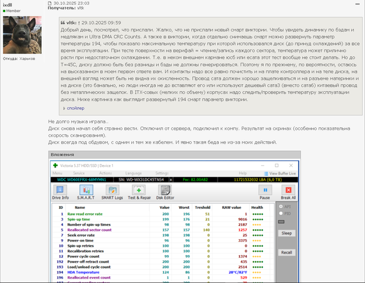Click the Recall button
Viewport: 365px width, 283px height.
286,253
